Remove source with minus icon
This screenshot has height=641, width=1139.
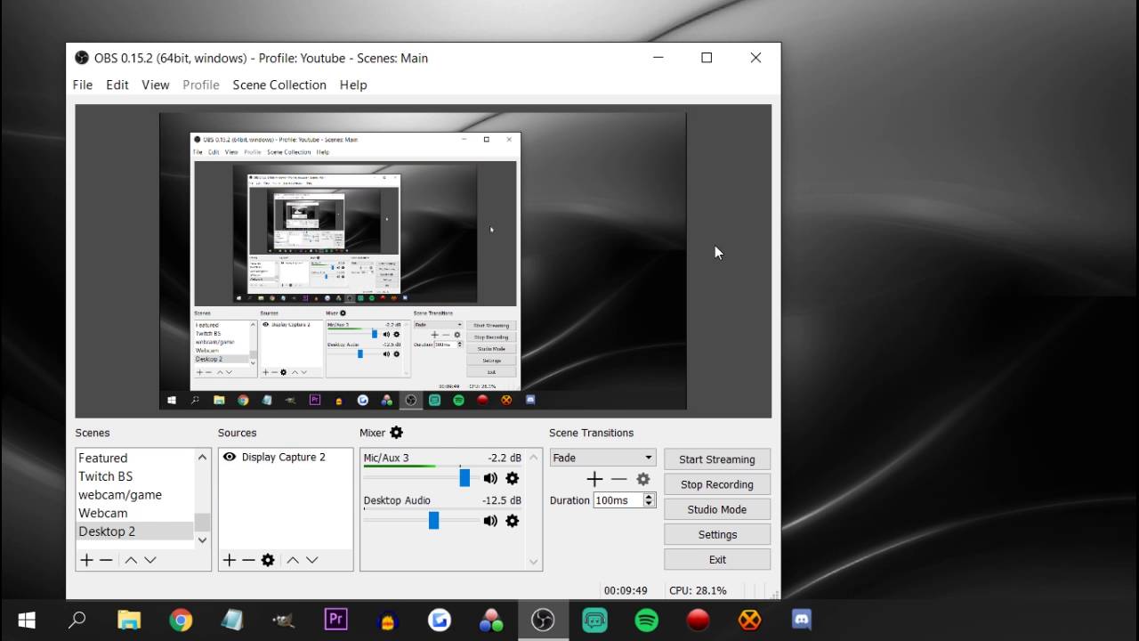pos(248,560)
